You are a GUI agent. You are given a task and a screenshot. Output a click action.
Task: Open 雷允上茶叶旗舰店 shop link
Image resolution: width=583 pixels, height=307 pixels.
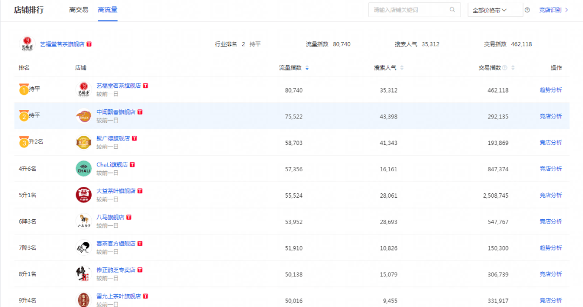click(x=119, y=296)
